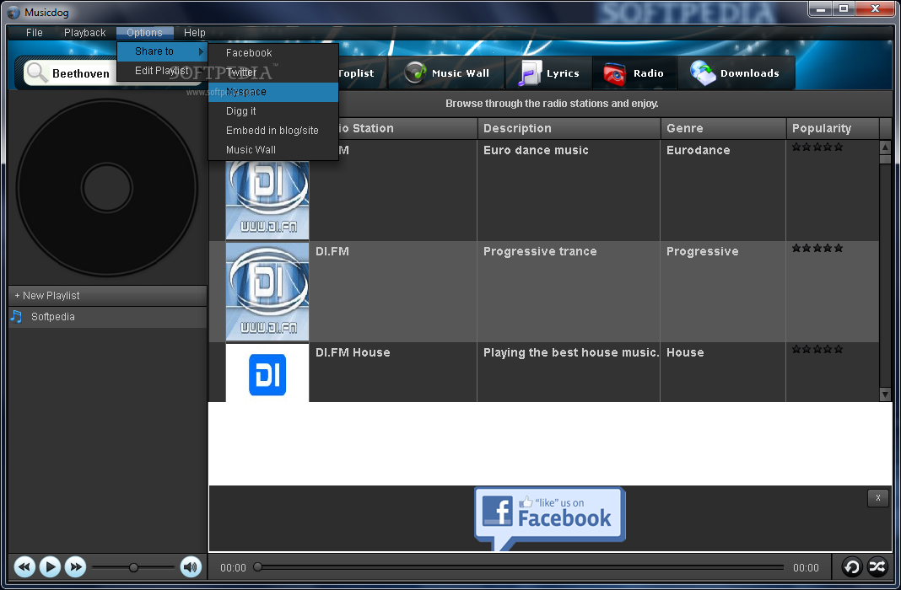This screenshot has height=590, width=901.
Task: Click the playback seek bar handle
Action: pyautogui.click(x=258, y=567)
